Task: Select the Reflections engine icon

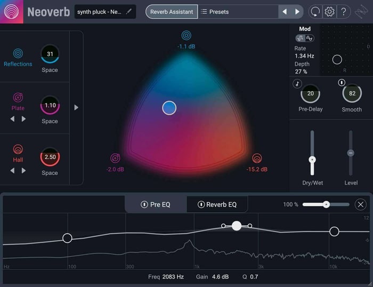Action: [x=18, y=53]
